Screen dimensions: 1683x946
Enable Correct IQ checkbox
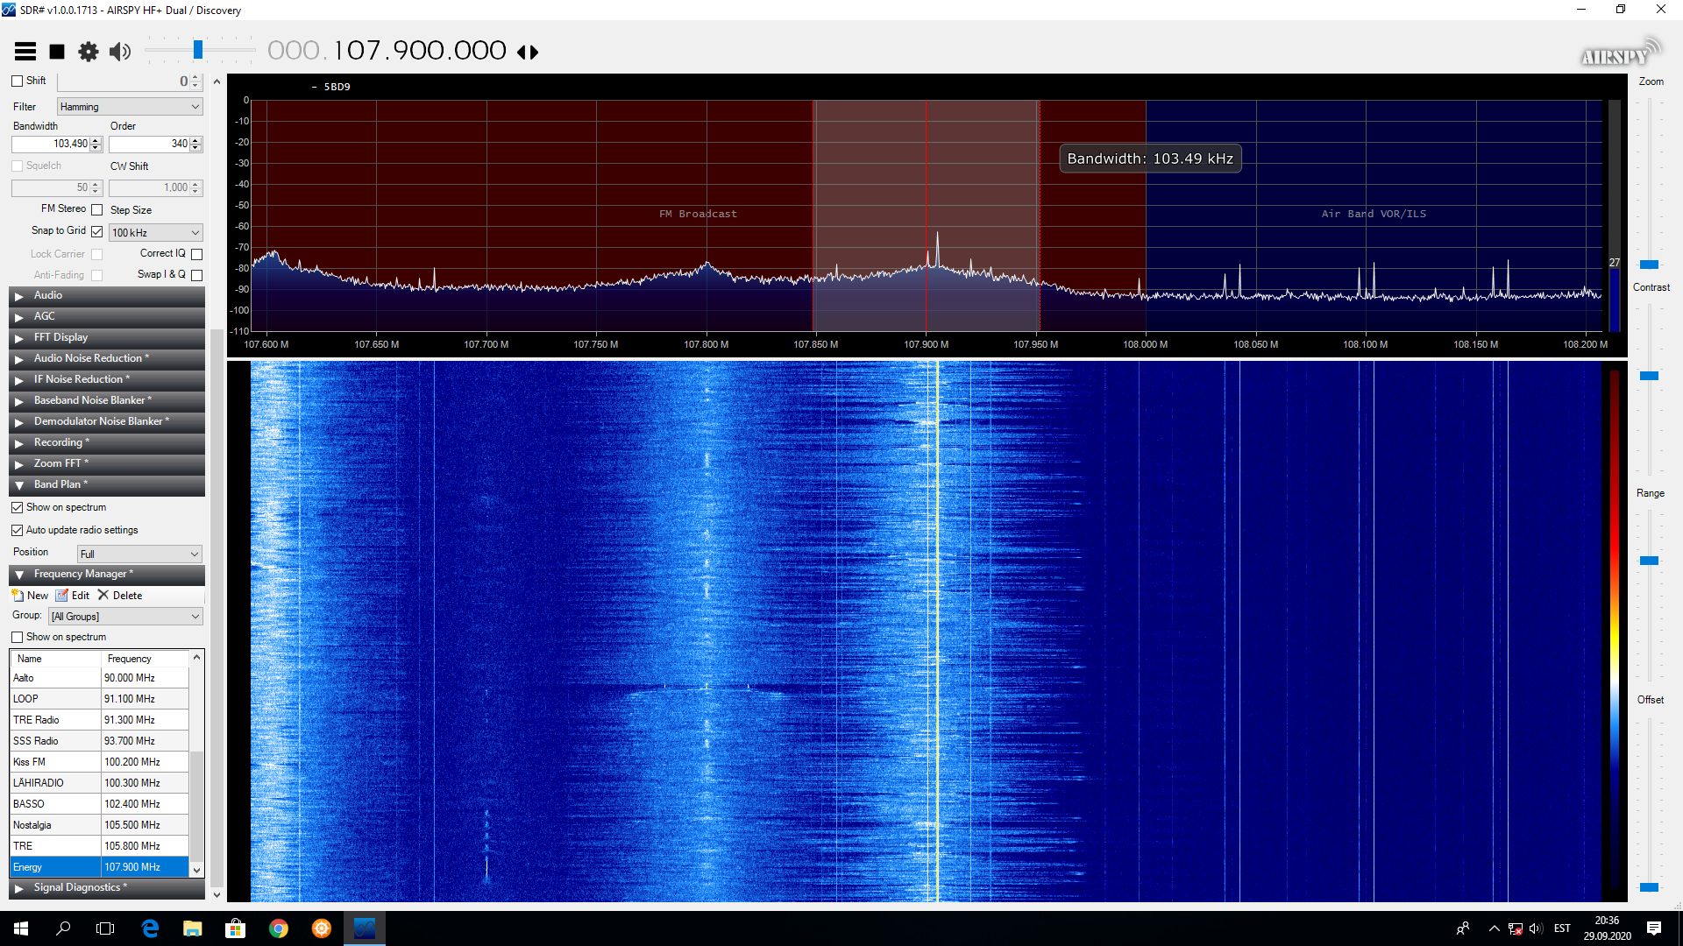(196, 254)
